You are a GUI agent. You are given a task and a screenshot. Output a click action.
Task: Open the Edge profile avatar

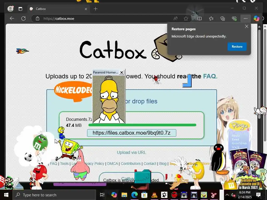coord(10,9)
